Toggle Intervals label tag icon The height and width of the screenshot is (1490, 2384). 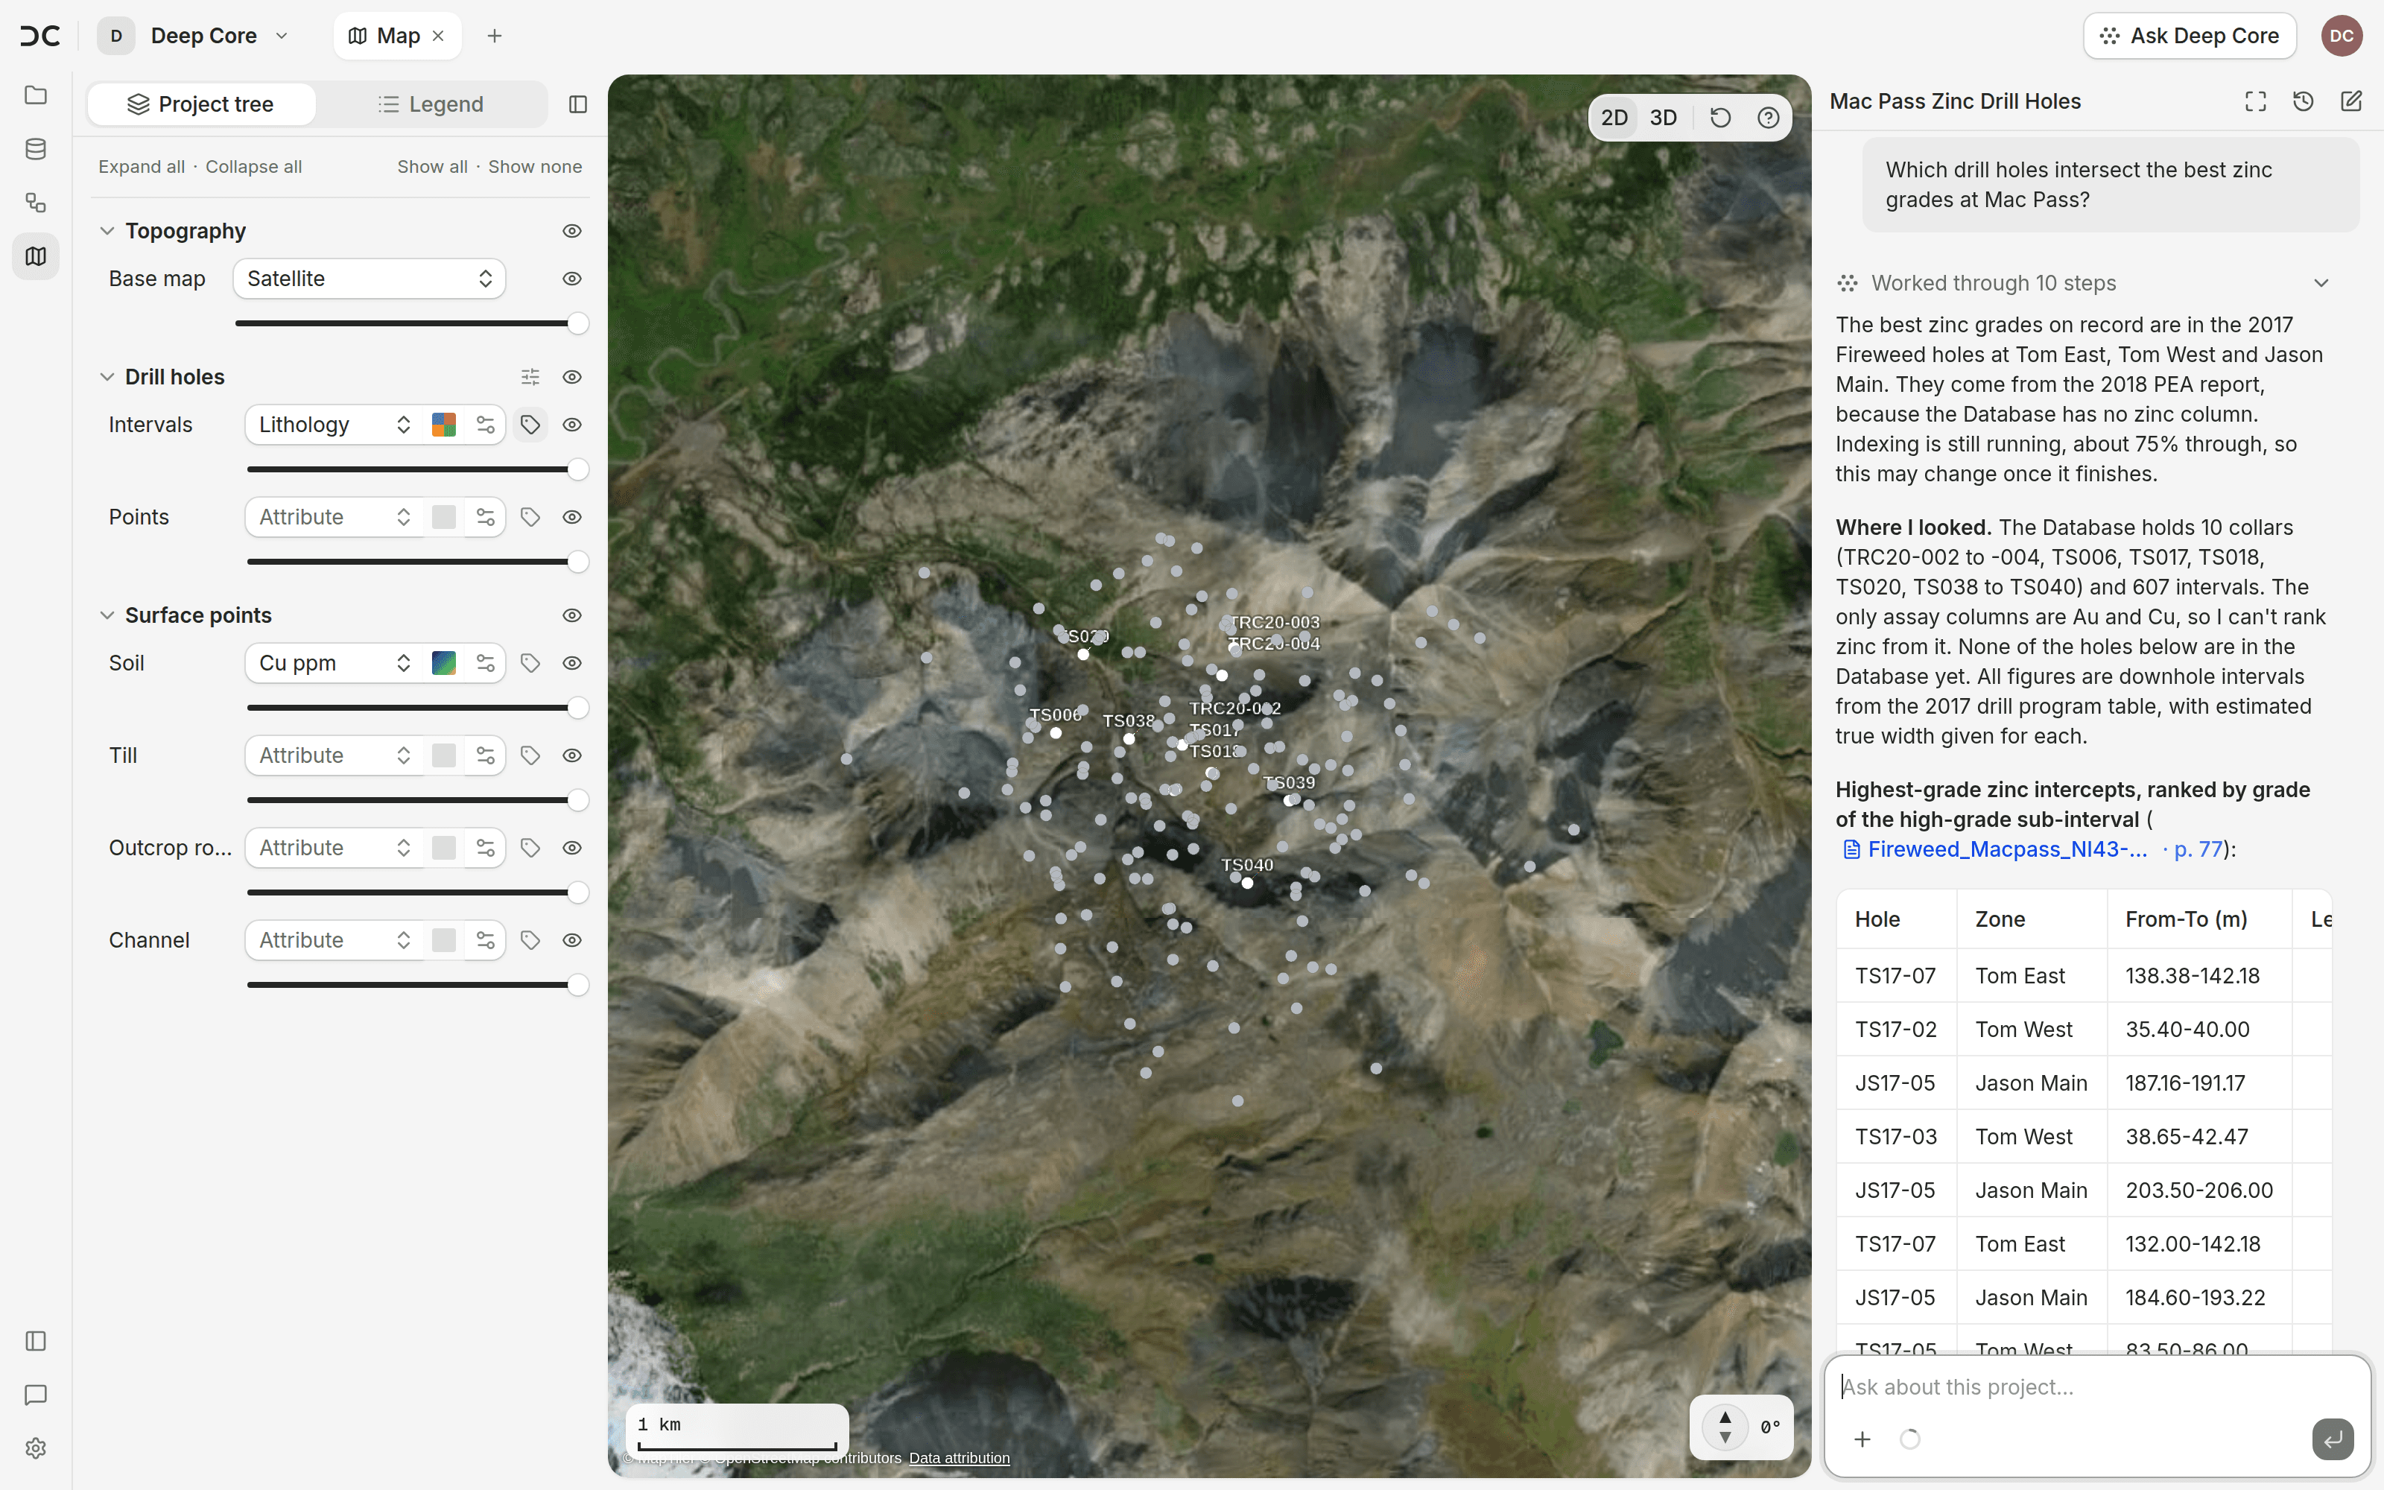point(530,425)
